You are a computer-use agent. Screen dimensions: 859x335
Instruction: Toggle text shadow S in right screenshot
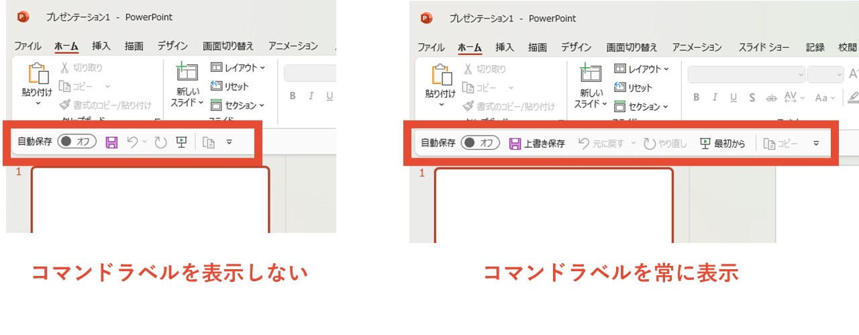click(x=752, y=97)
